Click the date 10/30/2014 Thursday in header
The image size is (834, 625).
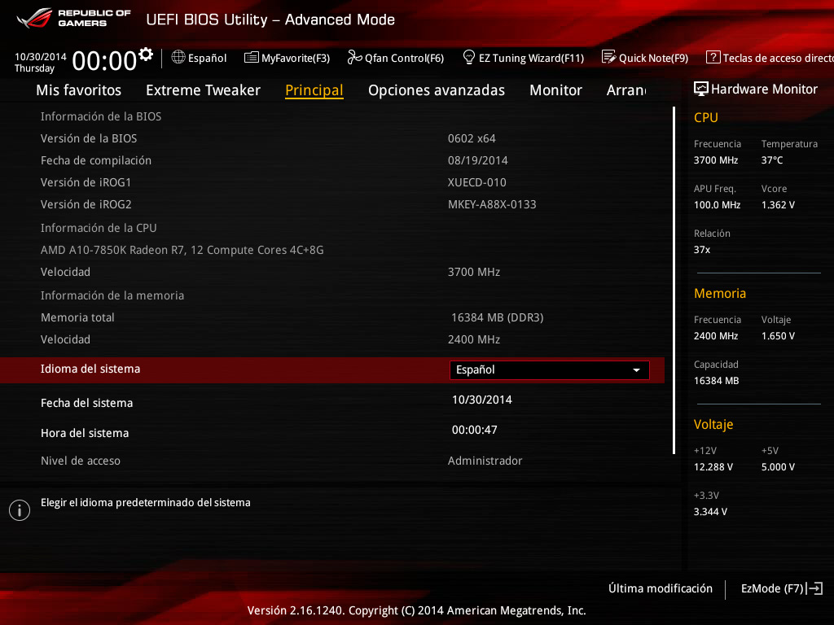41,62
